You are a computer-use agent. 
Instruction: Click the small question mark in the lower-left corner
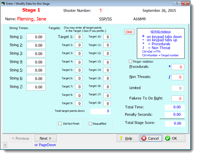coord(5,145)
